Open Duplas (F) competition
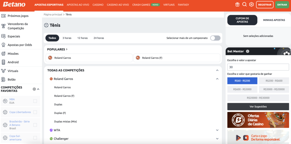This screenshot has height=144, width=291. [x=60, y=113]
